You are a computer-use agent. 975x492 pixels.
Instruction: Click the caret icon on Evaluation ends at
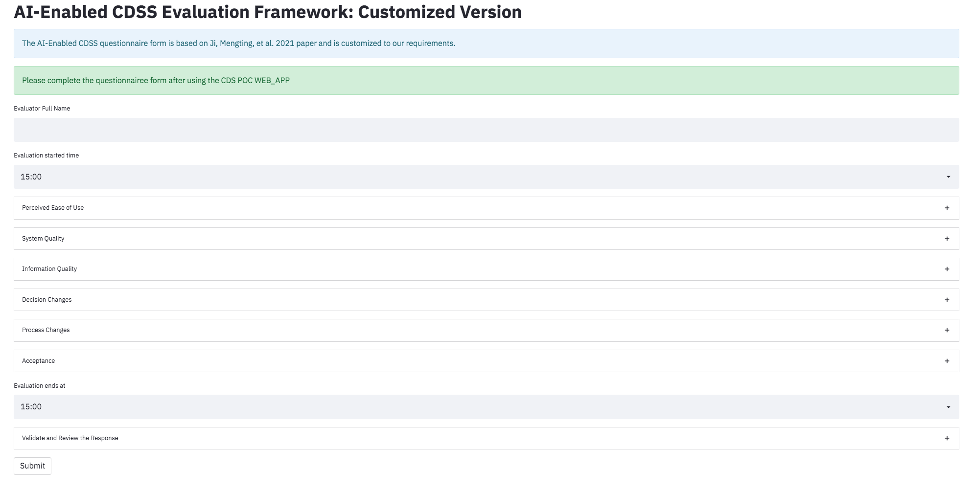coord(949,406)
